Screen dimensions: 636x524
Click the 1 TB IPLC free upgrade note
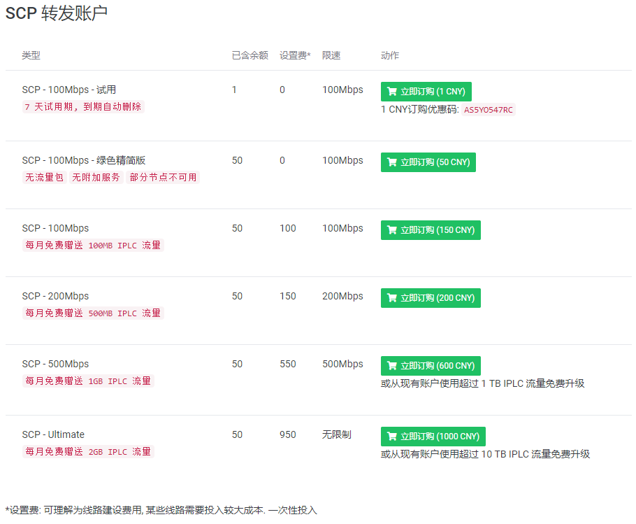(483, 383)
